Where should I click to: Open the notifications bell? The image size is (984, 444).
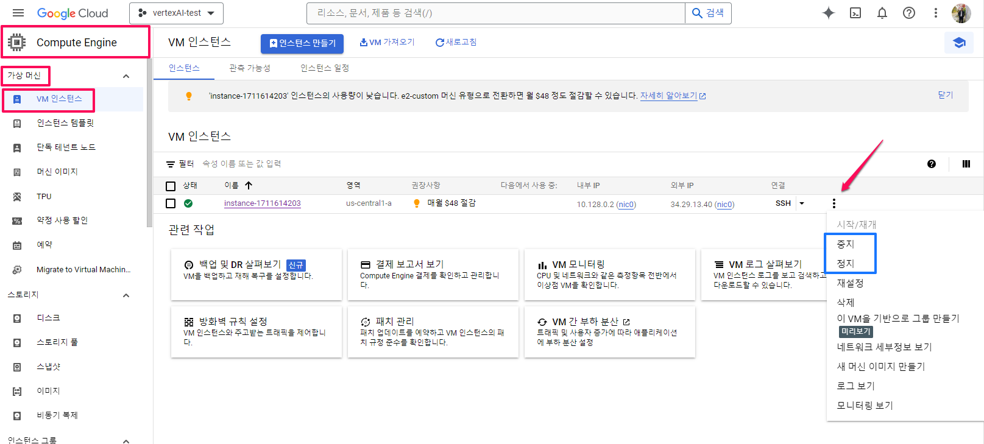pyautogui.click(x=882, y=13)
